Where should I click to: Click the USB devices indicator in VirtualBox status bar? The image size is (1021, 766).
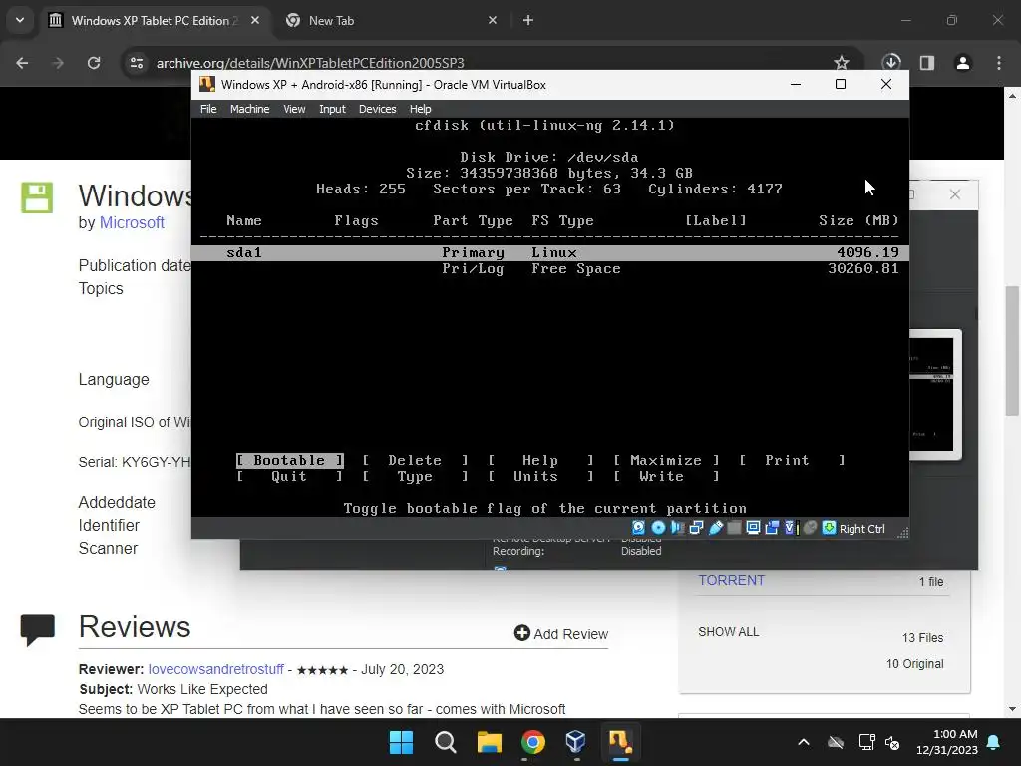716,528
